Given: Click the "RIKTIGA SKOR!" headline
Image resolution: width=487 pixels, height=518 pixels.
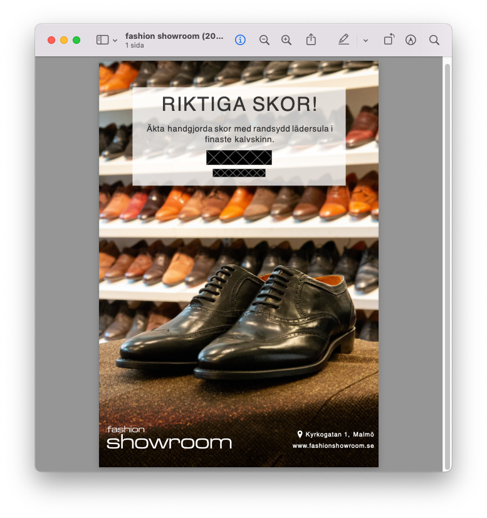Looking at the screenshot, I should tap(239, 105).
